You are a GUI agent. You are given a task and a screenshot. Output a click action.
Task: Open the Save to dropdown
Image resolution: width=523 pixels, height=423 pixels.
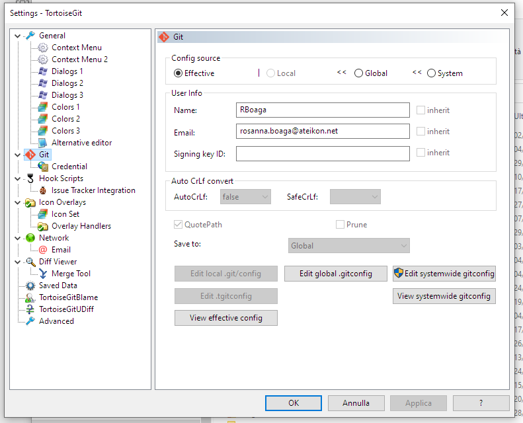tap(349, 246)
